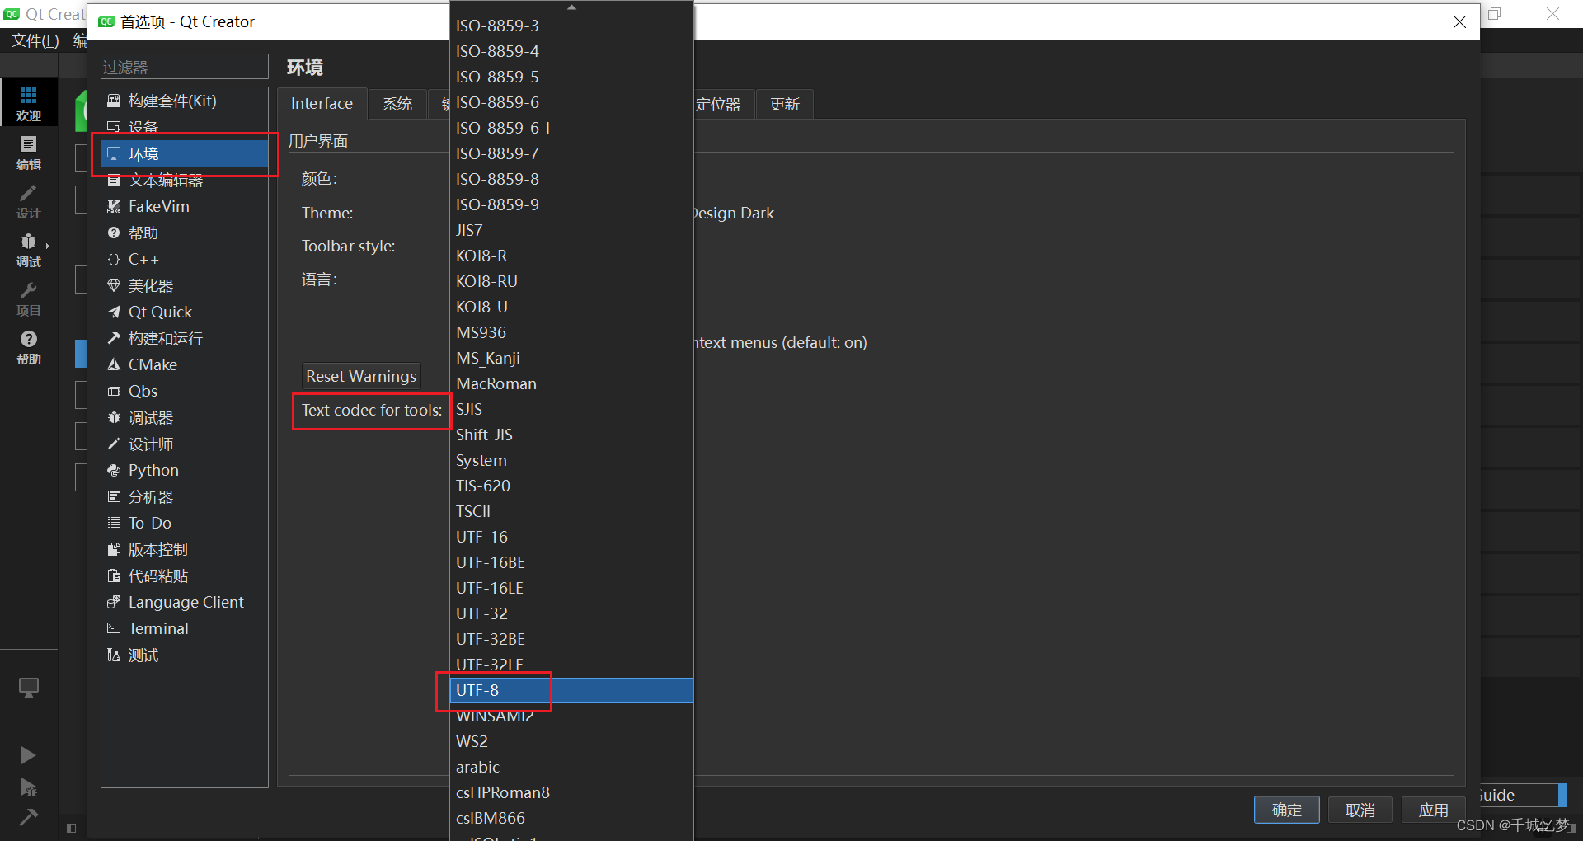Select the Kits (构建套件) category

pos(185,101)
